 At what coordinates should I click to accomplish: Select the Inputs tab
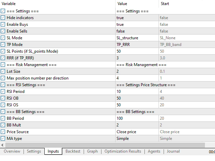tap(53, 151)
